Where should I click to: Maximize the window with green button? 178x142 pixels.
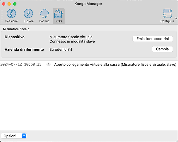[15, 4]
